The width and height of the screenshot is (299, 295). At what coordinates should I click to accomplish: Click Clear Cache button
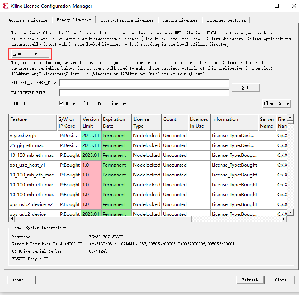277,103
